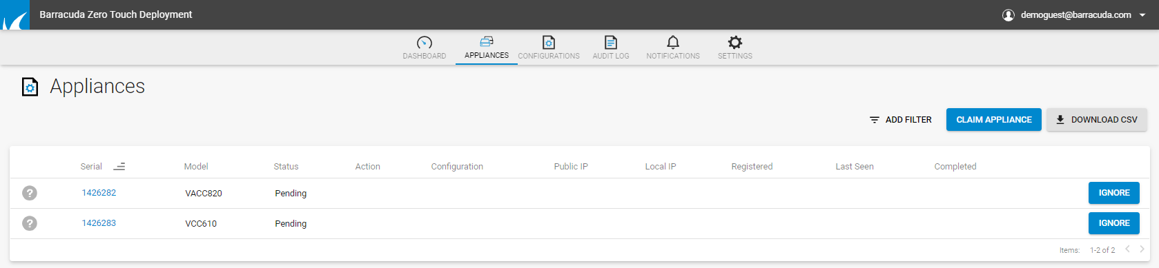Click the Public IP column header
Image resolution: width=1159 pixels, height=268 pixels.
pos(571,167)
